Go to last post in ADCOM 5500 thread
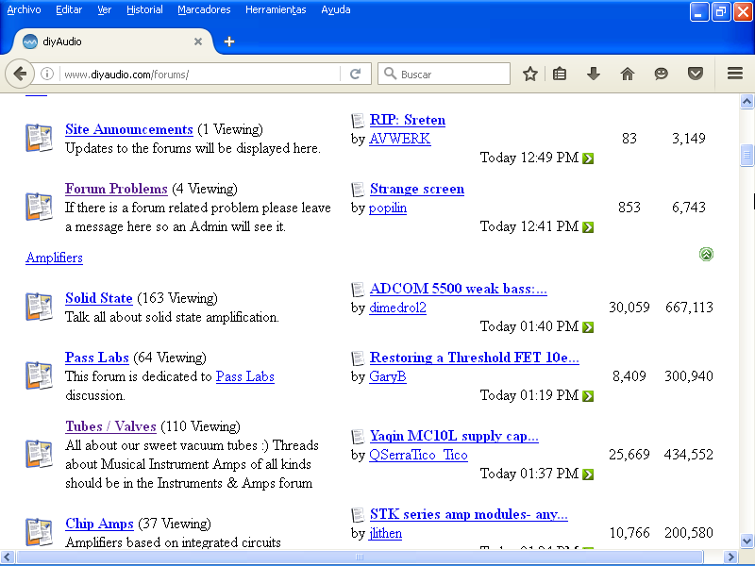 coord(588,327)
